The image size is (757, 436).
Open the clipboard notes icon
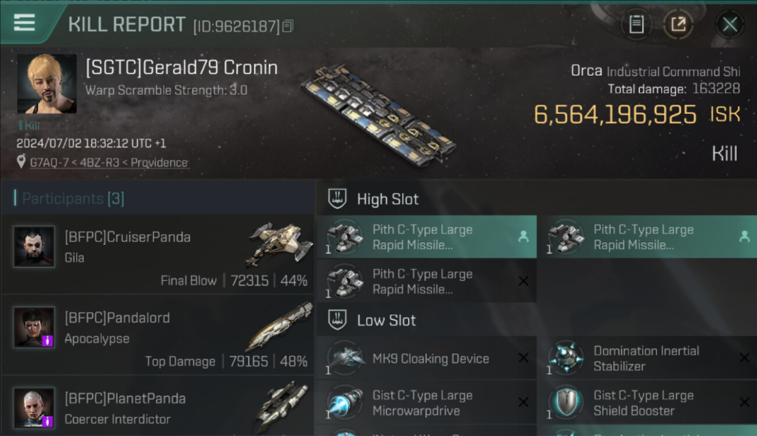pos(636,24)
